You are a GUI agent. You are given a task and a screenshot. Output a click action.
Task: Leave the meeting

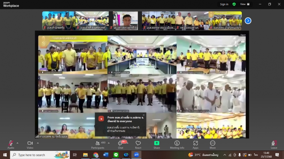(274, 144)
